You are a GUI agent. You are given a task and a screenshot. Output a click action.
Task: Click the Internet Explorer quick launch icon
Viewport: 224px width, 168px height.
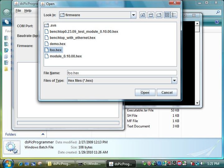[21, 163]
